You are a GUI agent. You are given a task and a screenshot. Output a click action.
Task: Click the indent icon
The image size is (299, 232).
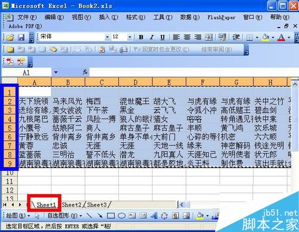(x=236, y=37)
